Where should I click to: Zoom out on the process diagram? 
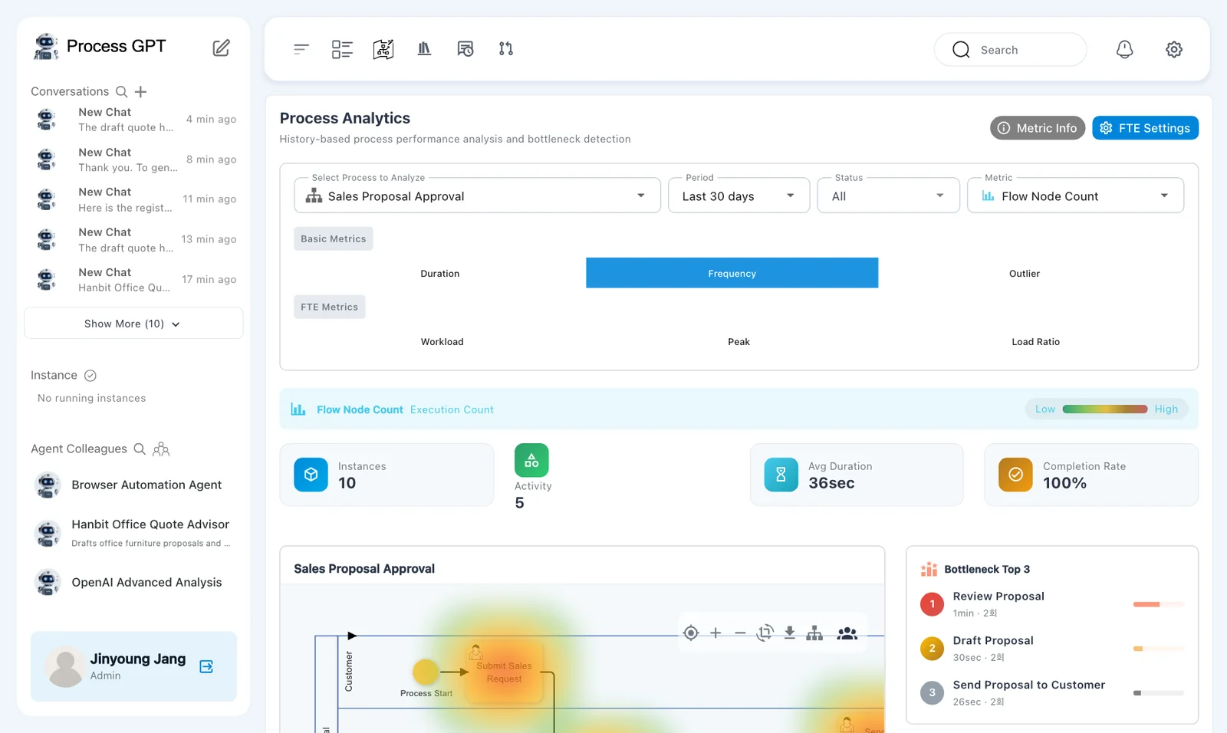click(740, 633)
